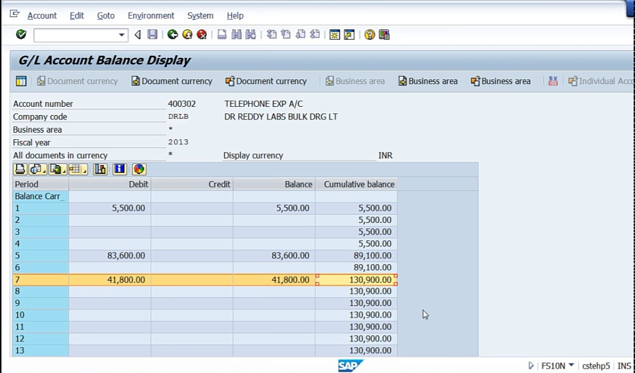This screenshot has height=373, width=635.
Task: Jump to the last page icon
Action: pyautogui.click(x=315, y=35)
